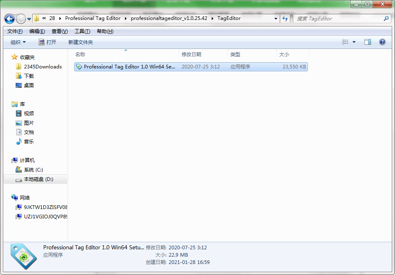Click the Forward navigation arrow
Image resolution: width=395 pixels, height=275 pixels.
point(21,19)
